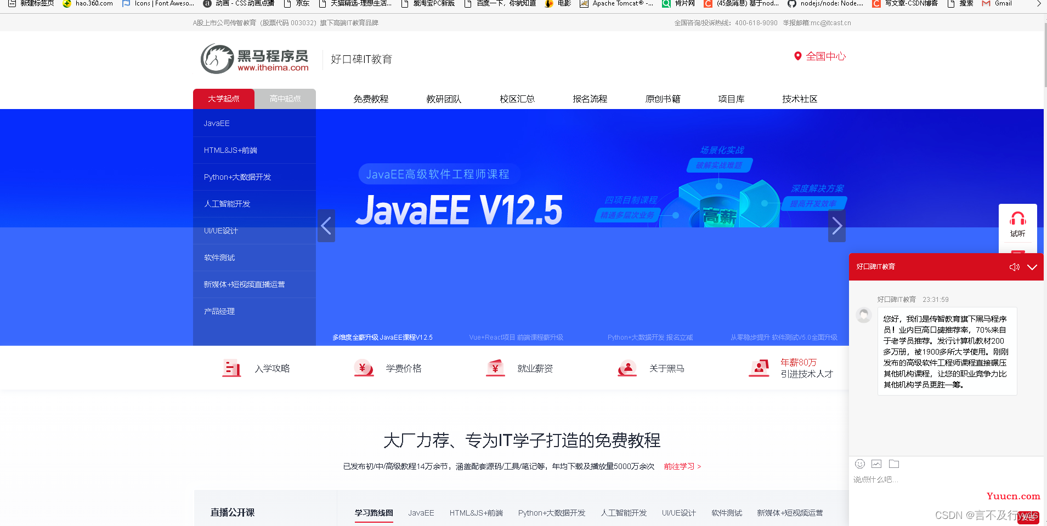This screenshot has width=1047, height=526.
Task: Click the 入学攻略 icon
Action: pos(231,368)
